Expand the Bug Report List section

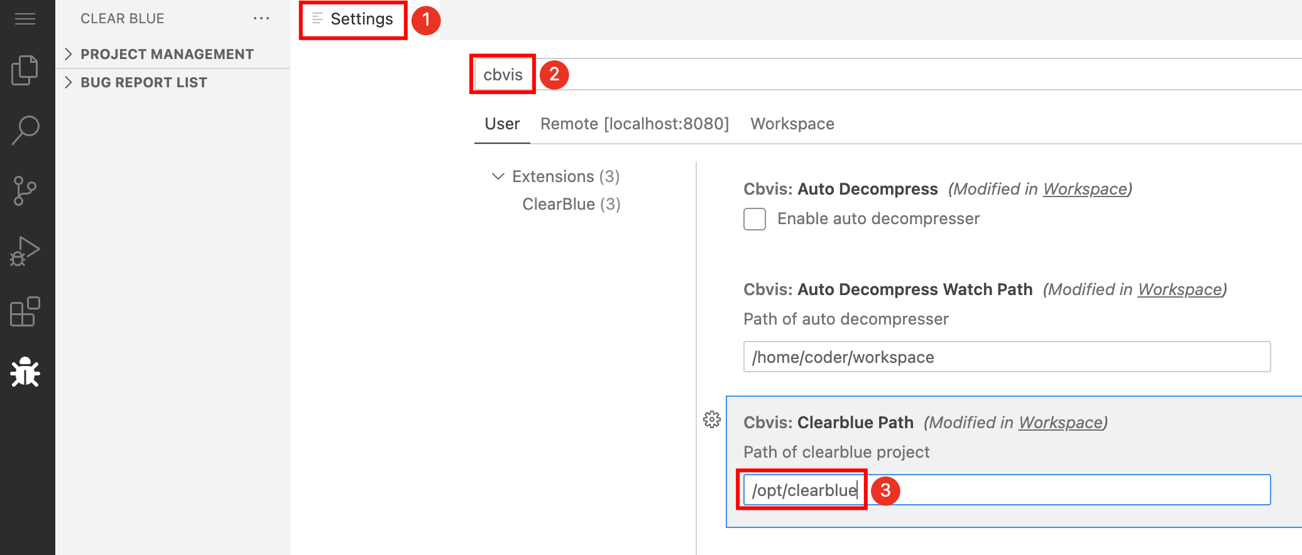pyautogui.click(x=143, y=82)
